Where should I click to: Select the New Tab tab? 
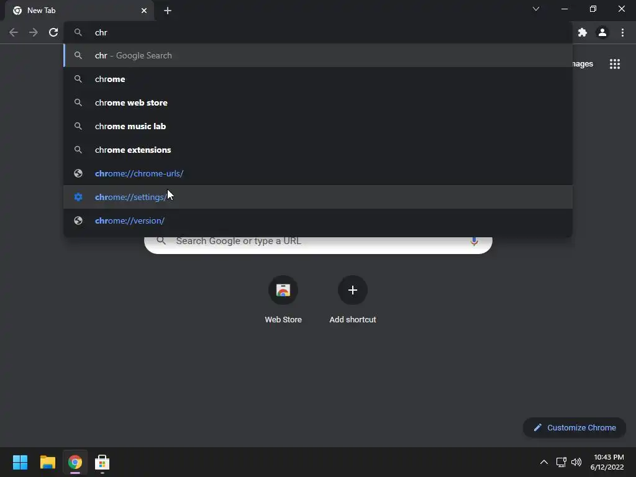(79, 11)
